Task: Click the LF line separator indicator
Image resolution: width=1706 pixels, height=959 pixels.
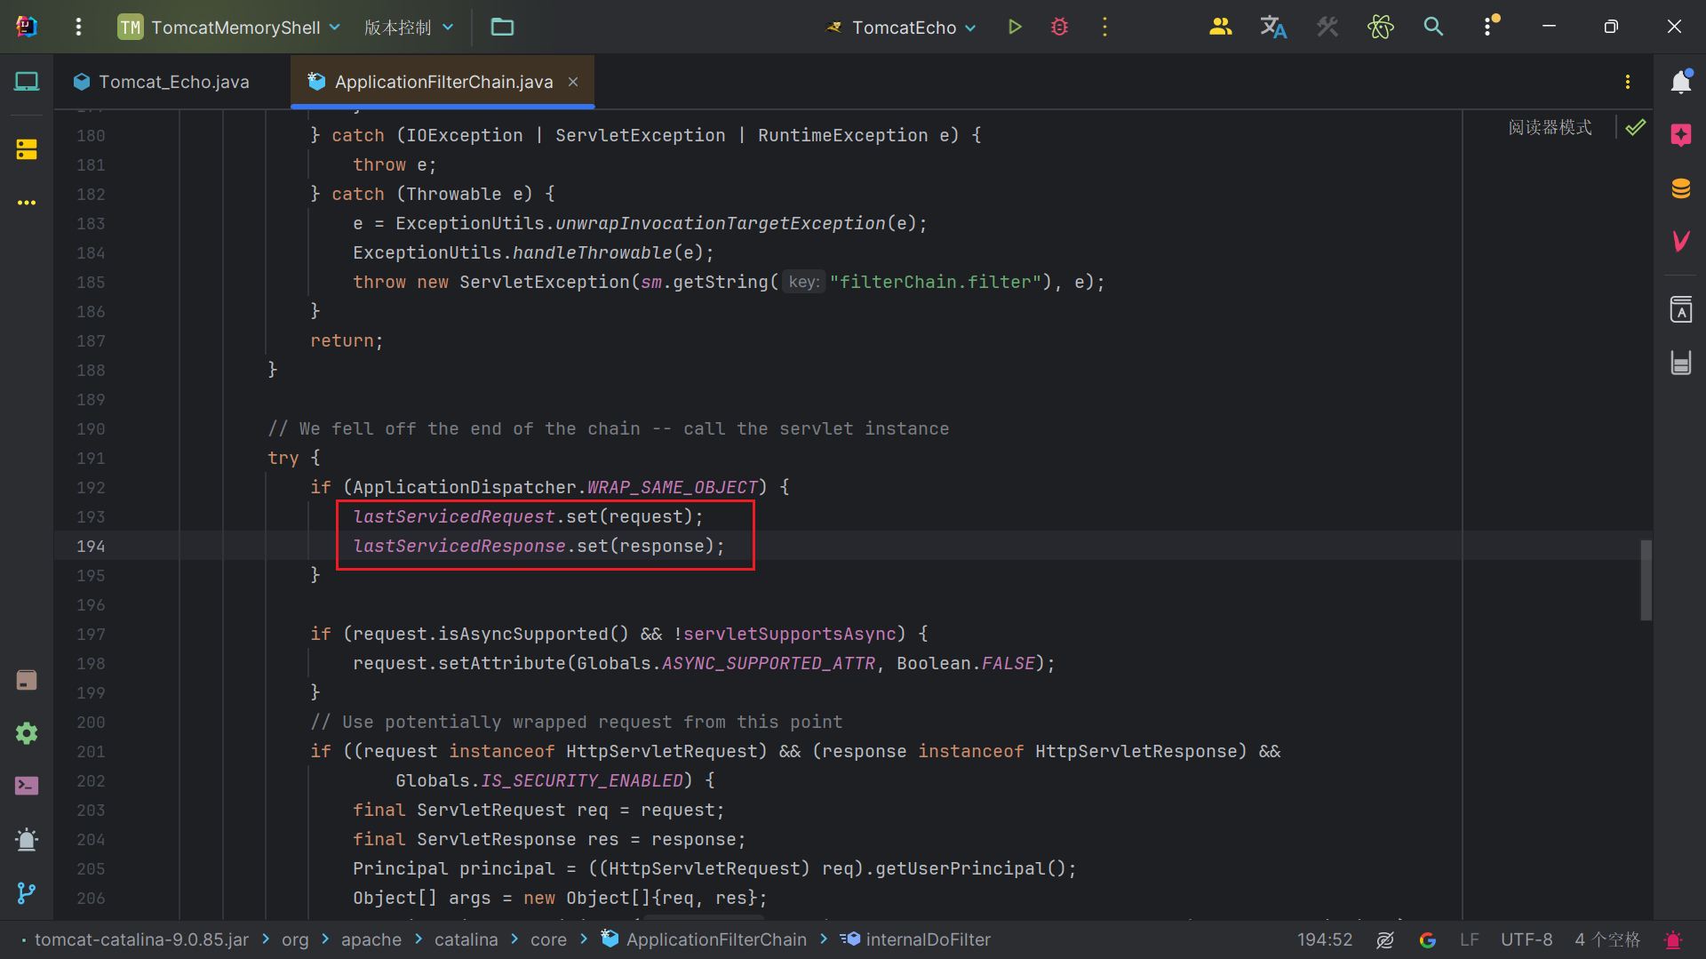Action: [1470, 939]
